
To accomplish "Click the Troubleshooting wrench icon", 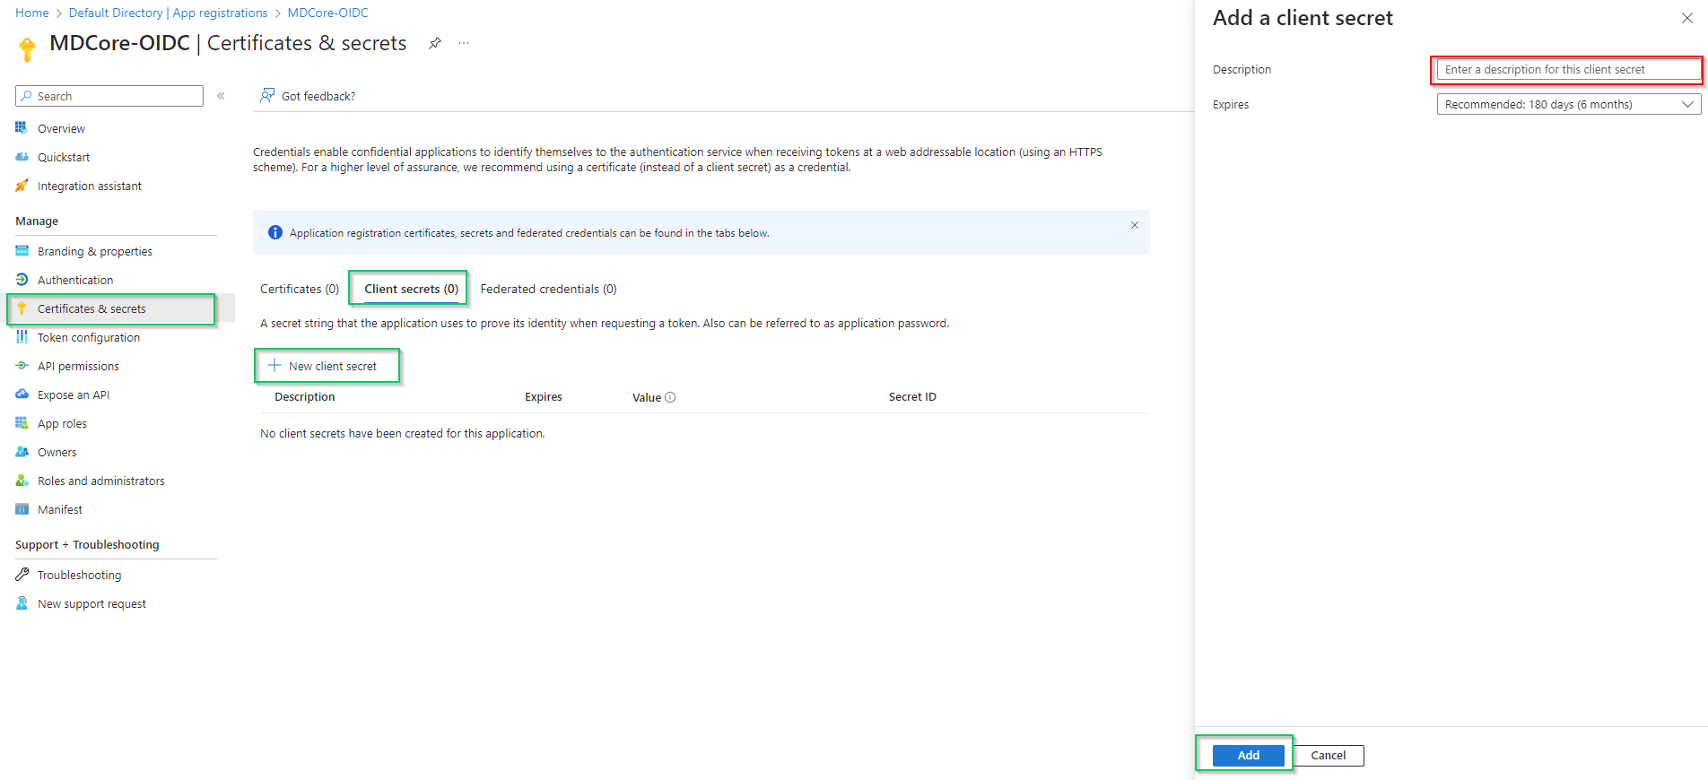I will [22, 575].
